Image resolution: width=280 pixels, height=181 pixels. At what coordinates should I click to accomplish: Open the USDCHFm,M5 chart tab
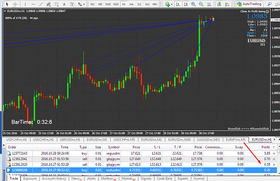pyautogui.click(x=124, y=140)
